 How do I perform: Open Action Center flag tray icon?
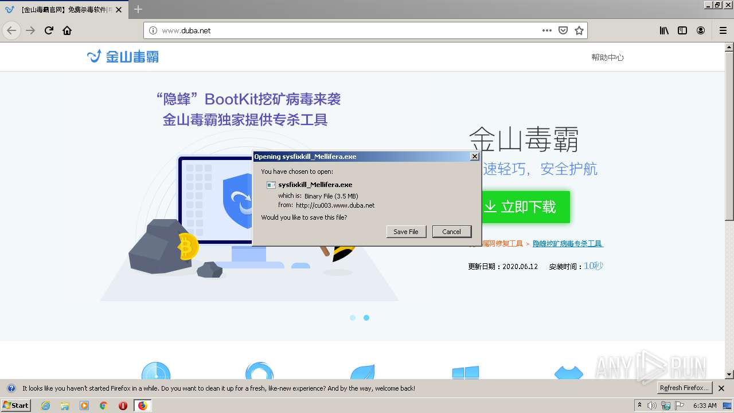tap(679, 406)
